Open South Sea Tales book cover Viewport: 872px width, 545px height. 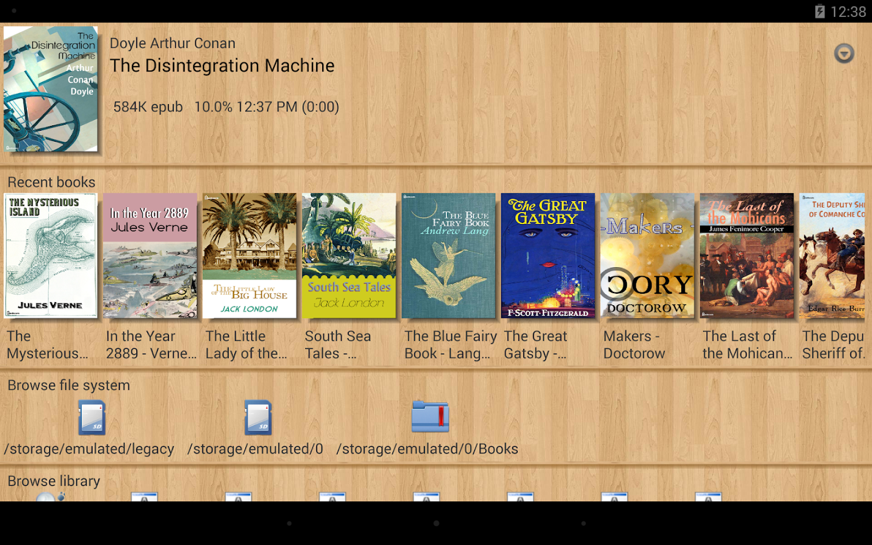(349, 256)
